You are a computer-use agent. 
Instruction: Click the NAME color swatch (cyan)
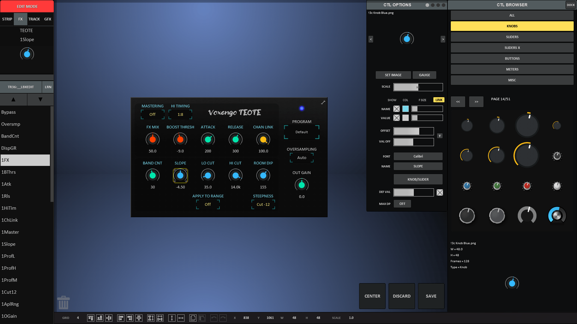[405, 109]
